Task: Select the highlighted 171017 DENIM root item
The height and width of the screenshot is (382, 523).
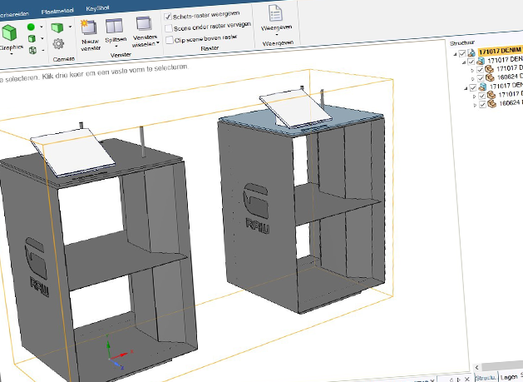Action: [500, 51]
